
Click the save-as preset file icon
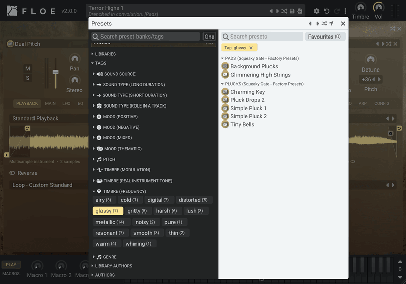[x=300, y=11]
